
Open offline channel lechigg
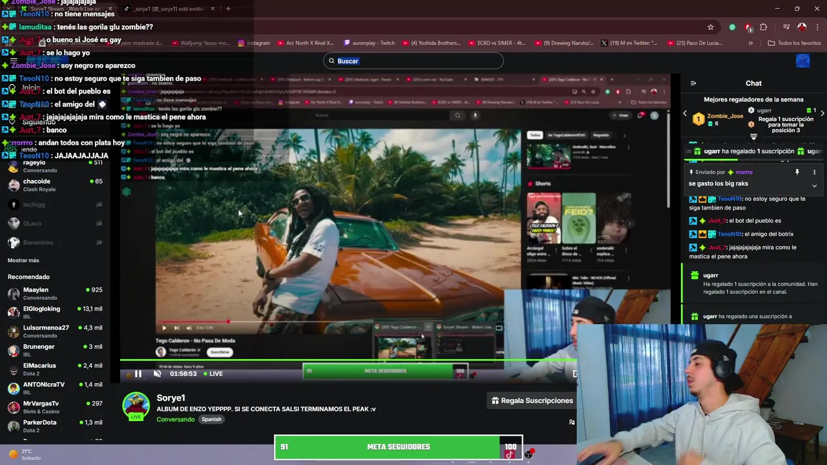55,205
